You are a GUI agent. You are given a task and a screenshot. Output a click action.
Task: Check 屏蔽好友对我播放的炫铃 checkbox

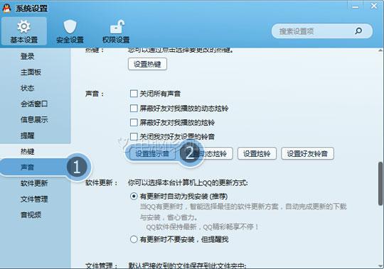coord(134,122)
